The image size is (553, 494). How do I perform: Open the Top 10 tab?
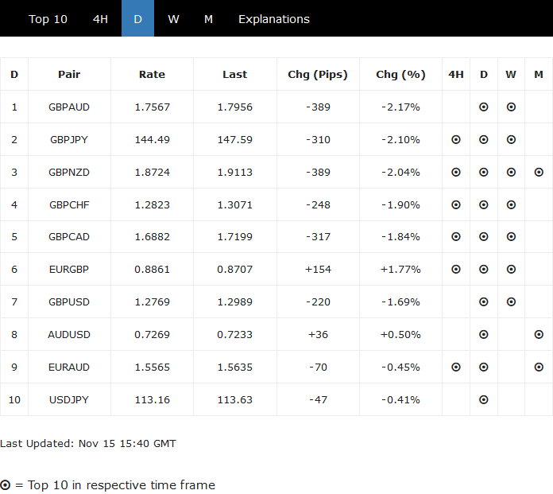[48, 19]
